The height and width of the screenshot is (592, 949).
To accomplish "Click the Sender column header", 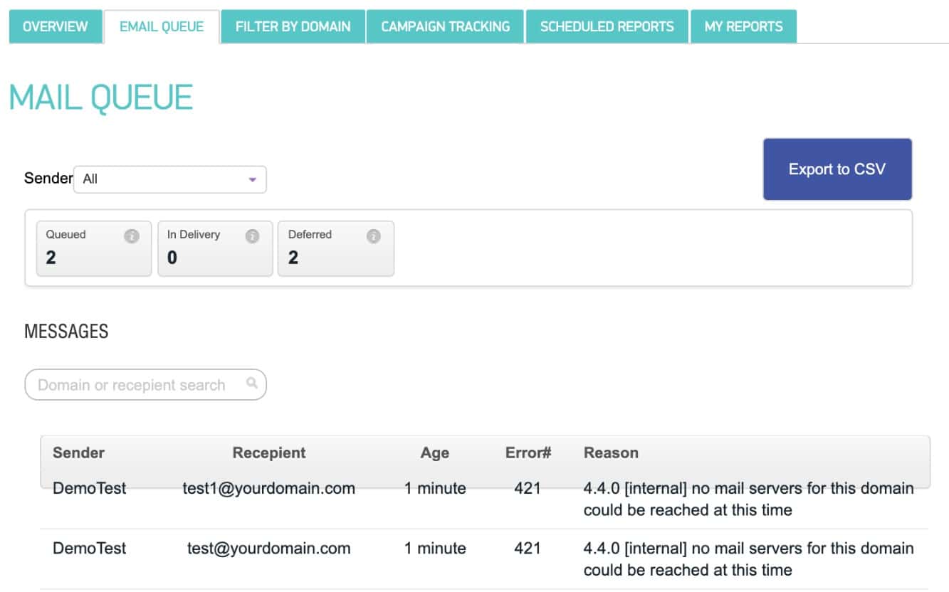I will [x=78, y=453].
